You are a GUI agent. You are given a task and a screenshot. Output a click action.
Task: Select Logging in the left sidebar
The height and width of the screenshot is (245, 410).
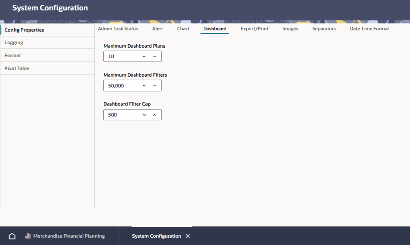(47, 42)
